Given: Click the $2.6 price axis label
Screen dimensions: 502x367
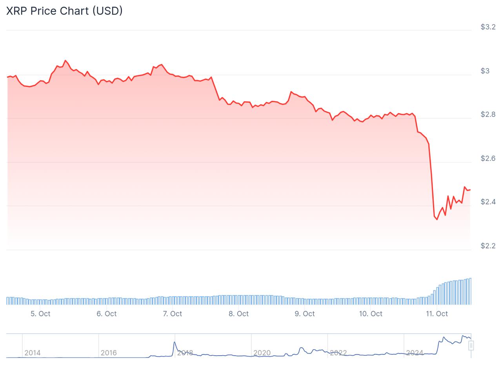Looking at the screenshot, I should 487,158.
